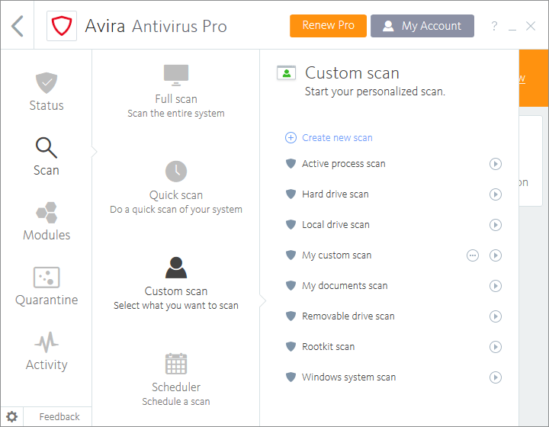Image resolution: width=549 pixels, height=427 pixels.
Task: Click the shield icon for Active process scan
Action: tap(291, 163)
